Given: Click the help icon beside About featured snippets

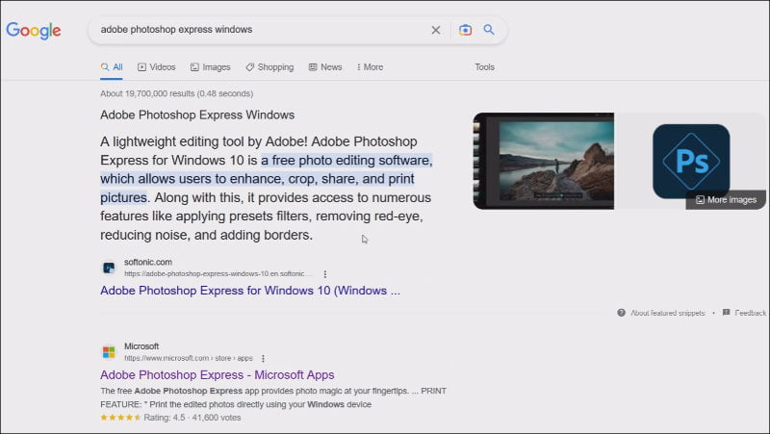Looking at the screenshot, I should [621, 313].
